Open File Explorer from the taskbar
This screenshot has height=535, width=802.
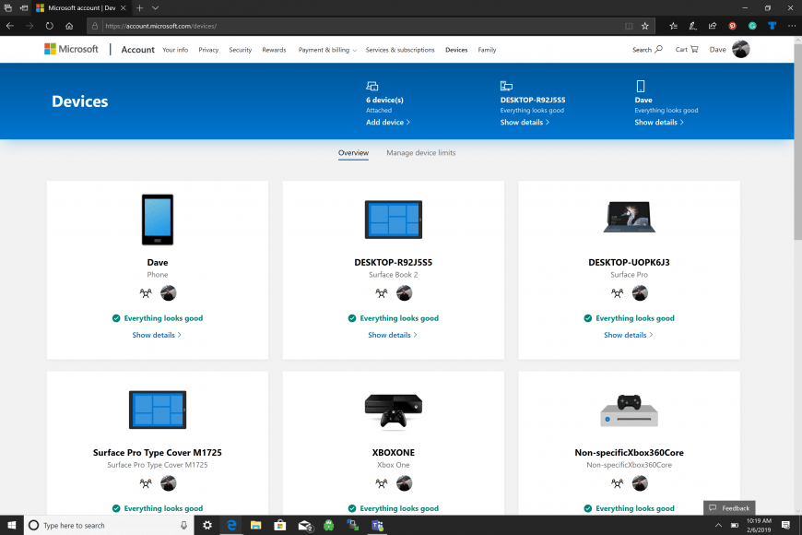(255, 525)
